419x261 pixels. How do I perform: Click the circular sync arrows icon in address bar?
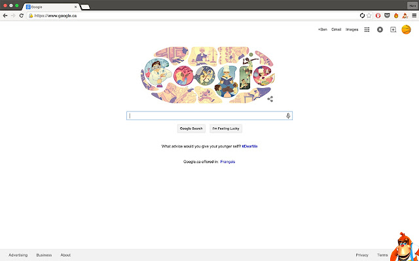pyautogui.click(x=362, y=16)
